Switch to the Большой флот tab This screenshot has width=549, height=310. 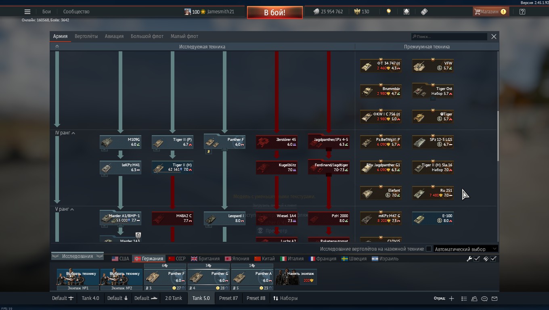147,36
